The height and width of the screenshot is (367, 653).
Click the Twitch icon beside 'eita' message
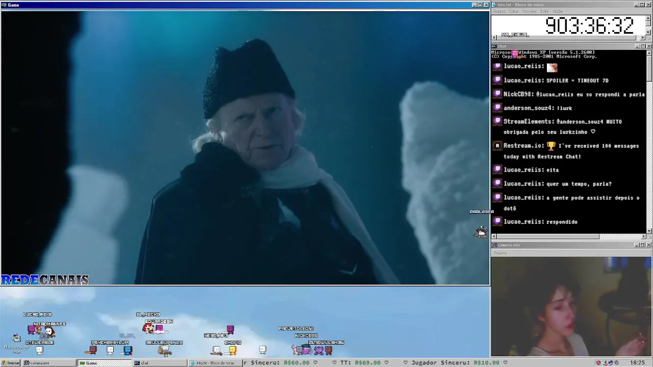[x=497, y=170]
